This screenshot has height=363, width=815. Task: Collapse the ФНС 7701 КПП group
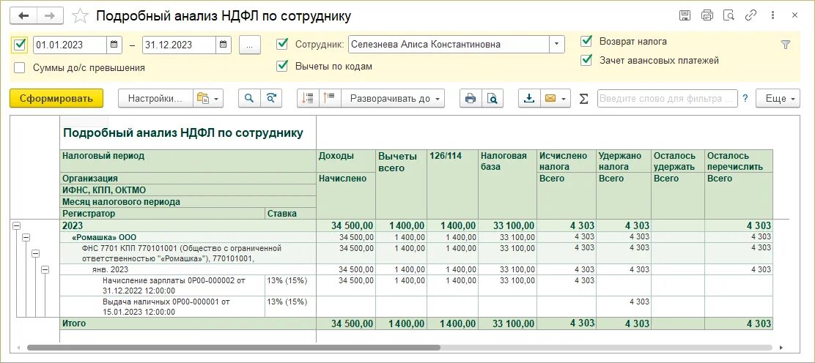(36, 253)
